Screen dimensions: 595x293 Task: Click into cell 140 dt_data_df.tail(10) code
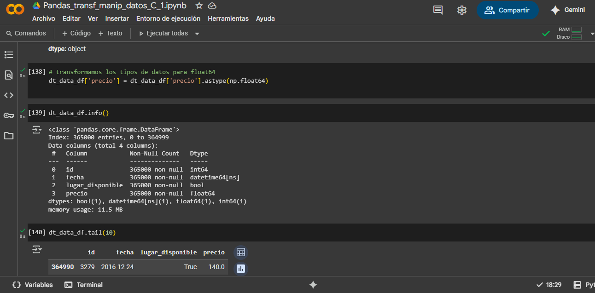(x=82, y=232)
